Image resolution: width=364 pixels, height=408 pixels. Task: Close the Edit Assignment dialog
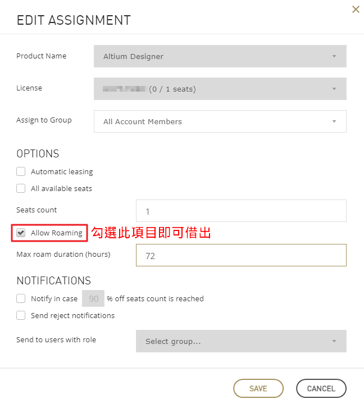(x=356, y=10)
